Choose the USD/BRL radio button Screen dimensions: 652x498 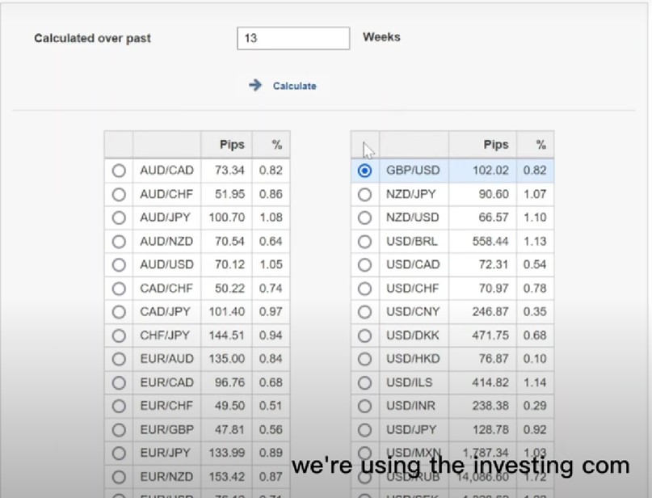click(x=364, y=241)
